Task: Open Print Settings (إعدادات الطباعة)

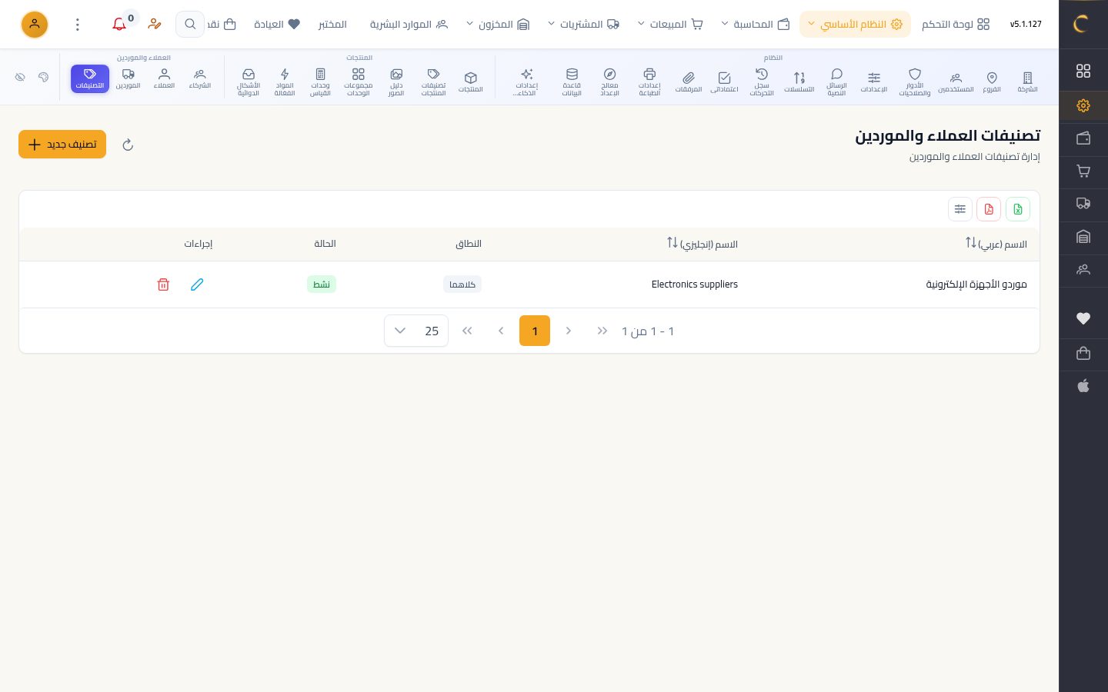Action: click(x=649, y=82)
